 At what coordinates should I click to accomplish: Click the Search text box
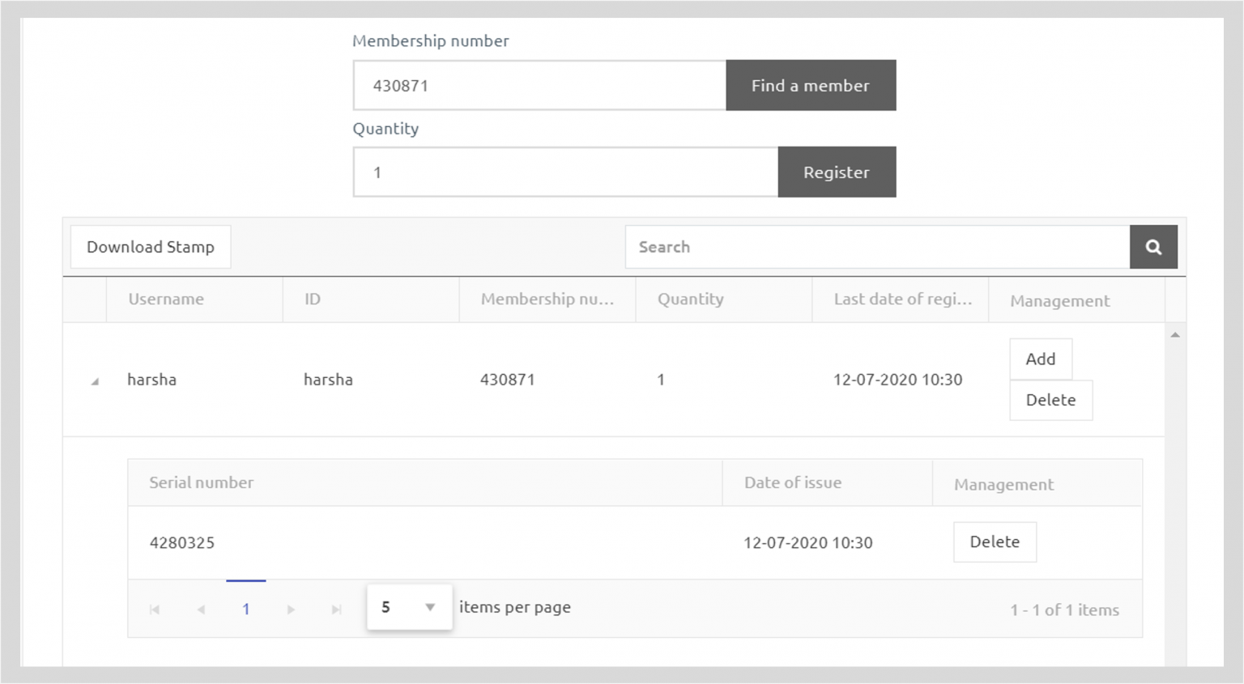click(875, 247)
